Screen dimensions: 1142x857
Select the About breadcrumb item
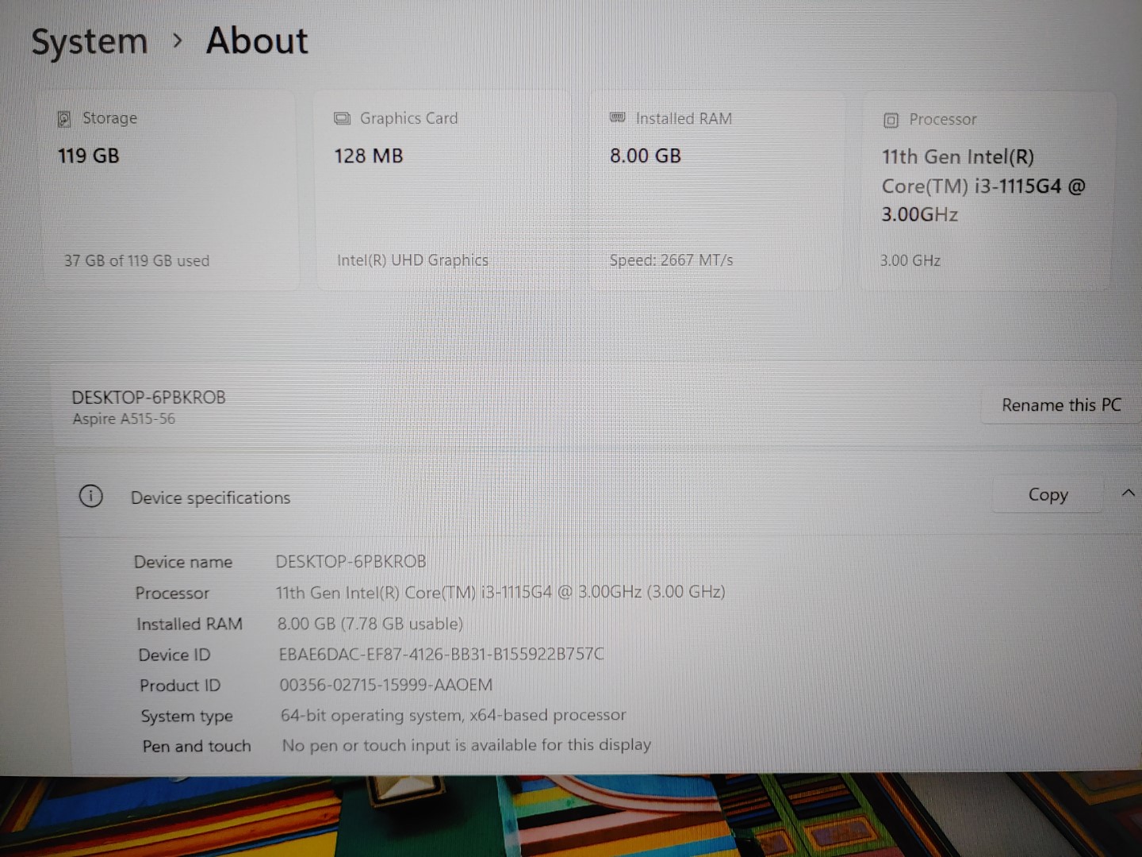coord(256,41)
